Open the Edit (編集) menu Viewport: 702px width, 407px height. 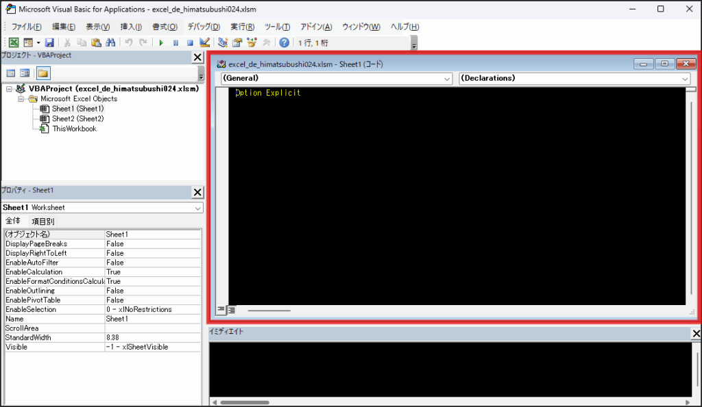pos(64,27)
